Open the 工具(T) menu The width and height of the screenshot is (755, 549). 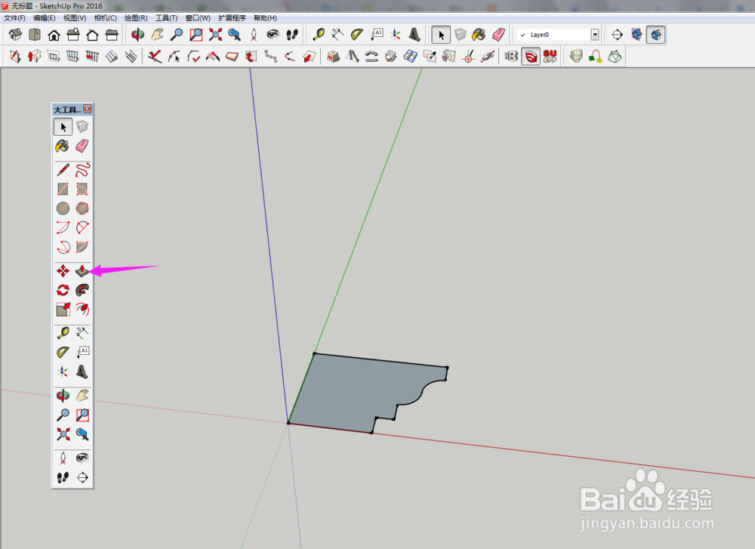click(167, 18)
